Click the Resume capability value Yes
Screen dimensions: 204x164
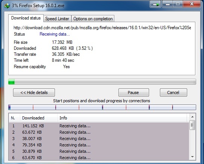point(67,67)
